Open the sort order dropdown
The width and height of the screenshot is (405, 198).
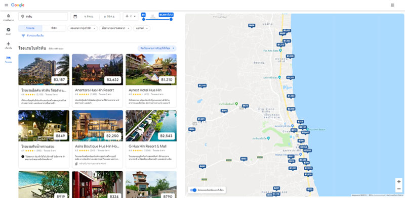click(157, 48)
